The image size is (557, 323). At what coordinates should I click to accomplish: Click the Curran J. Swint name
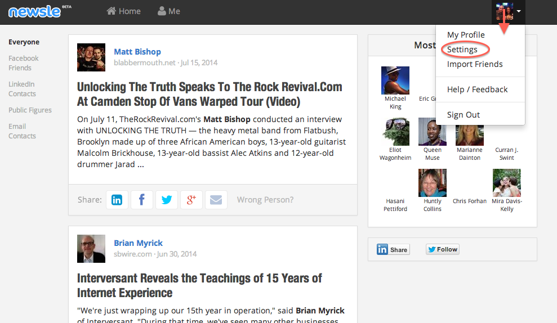click(x=506, y=154)
